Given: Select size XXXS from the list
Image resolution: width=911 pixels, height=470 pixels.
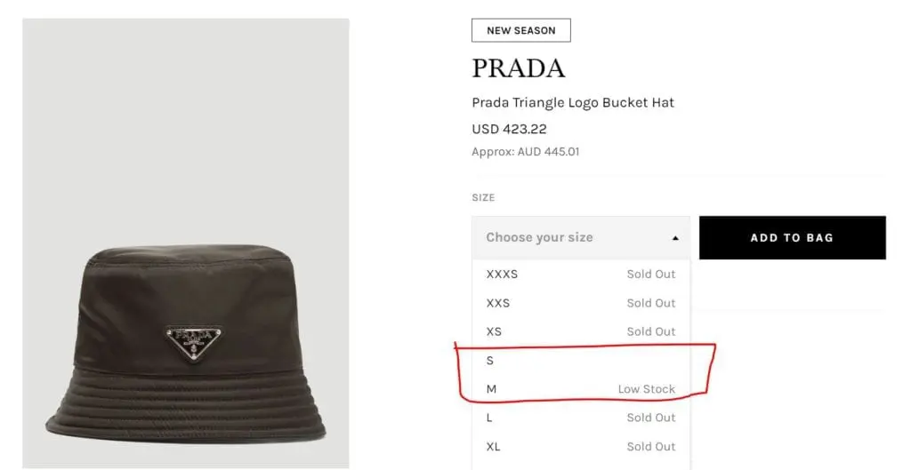Looking at the screenshot, I should click(x=502, y=274).
